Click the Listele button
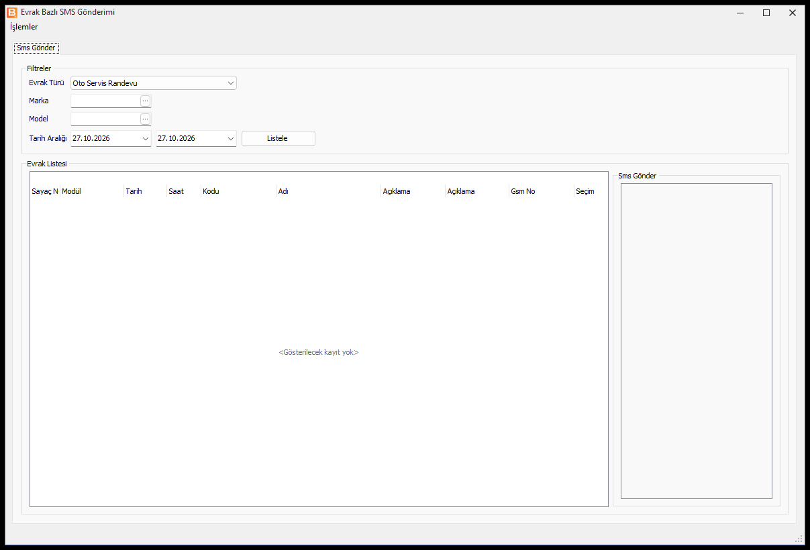Viewport: 810px width, 550px height. tap(278, 138)
